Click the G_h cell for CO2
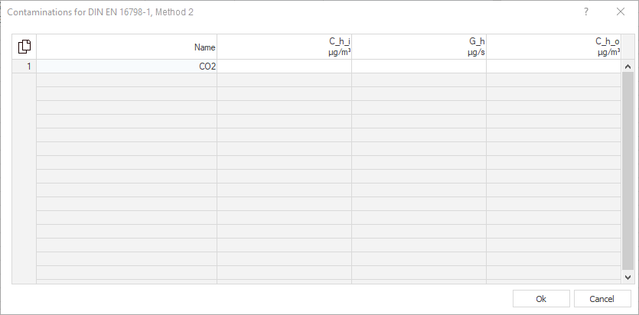Viewport: 639px width, 315px height. 419,67
